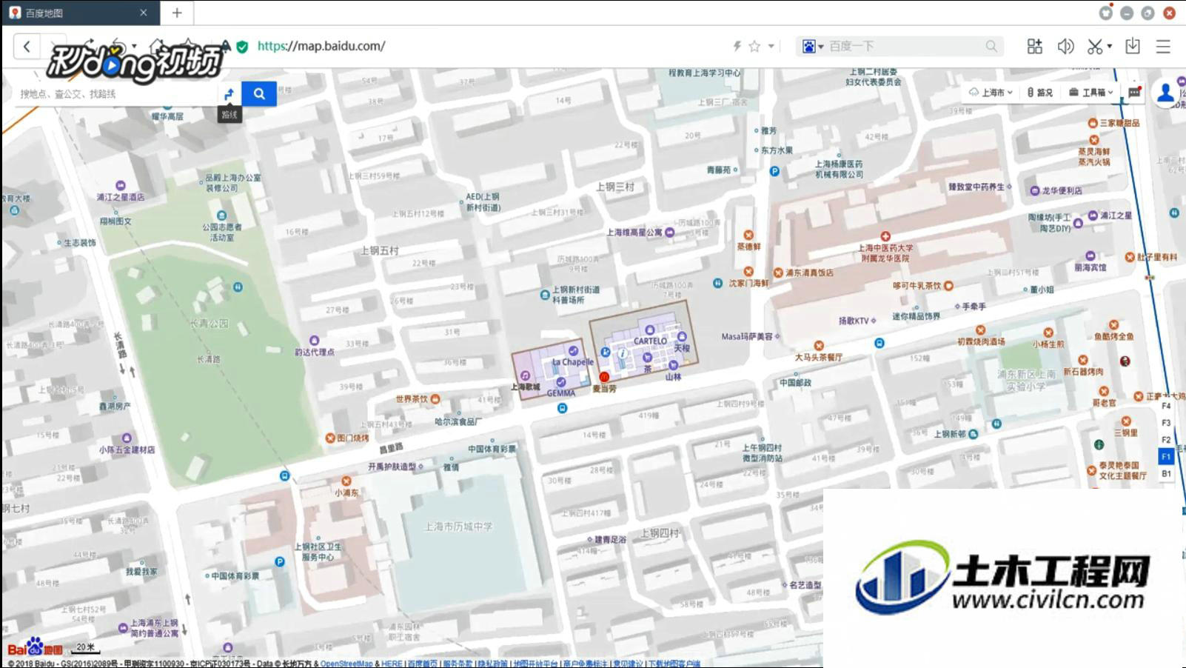
Task: Click the browser search box magnifier icon
Action: [x=991, y=46]
